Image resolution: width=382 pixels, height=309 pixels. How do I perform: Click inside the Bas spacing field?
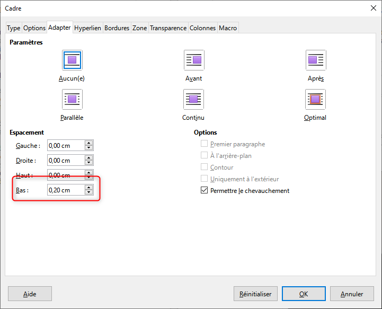click(65, 190)
